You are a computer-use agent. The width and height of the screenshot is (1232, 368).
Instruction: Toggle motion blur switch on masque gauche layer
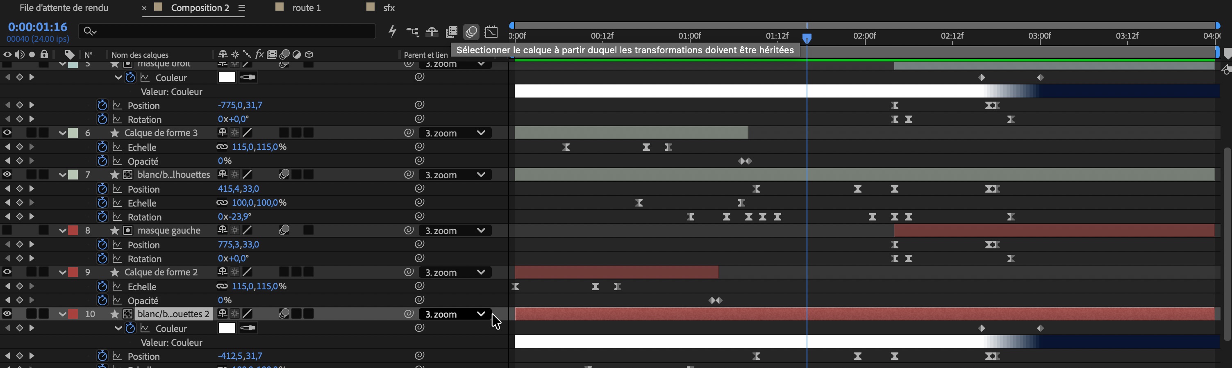284,230
